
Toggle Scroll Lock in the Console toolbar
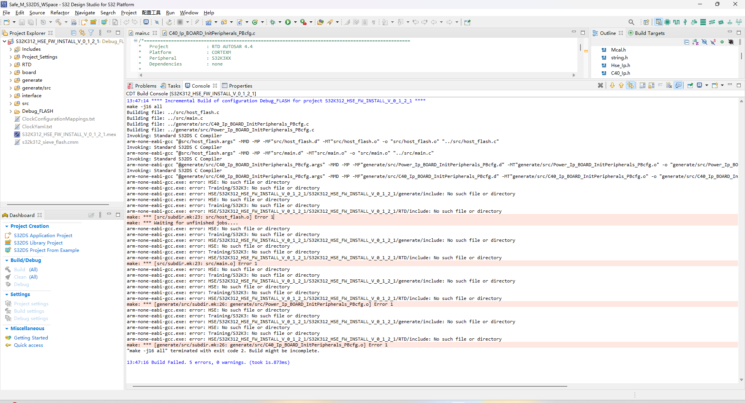(x=651, y=85)
